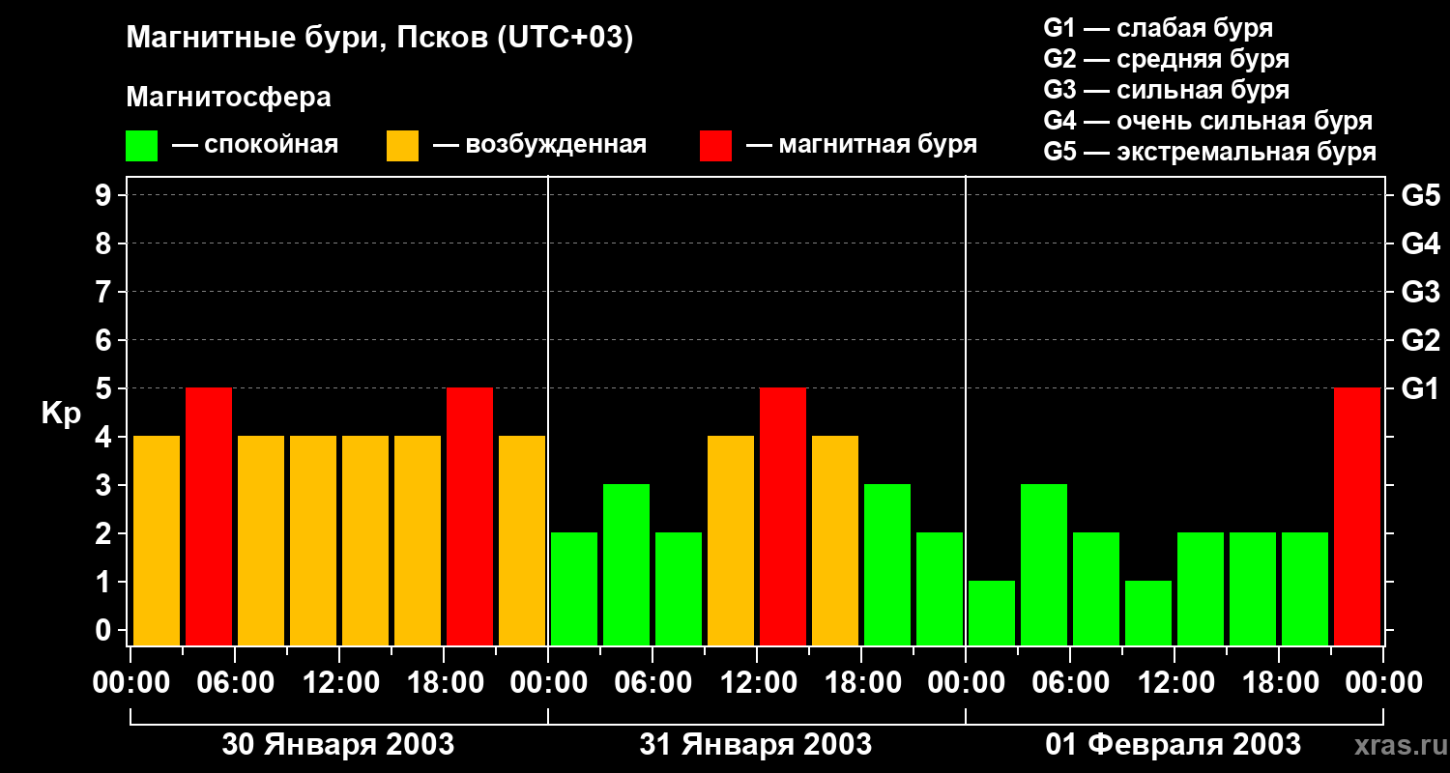This screenshot has width=1450, height=773.
Task: Click the '18:00' time label under 31 Января
Action: tap(861, 682)
